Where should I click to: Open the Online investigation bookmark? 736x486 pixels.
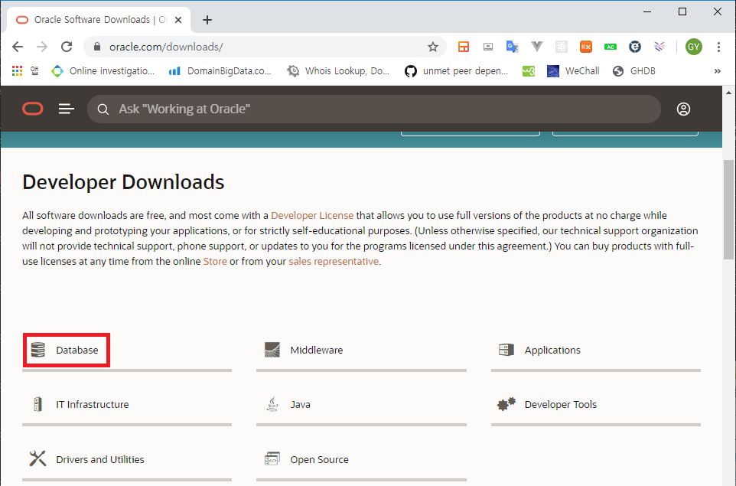[103, 71]
